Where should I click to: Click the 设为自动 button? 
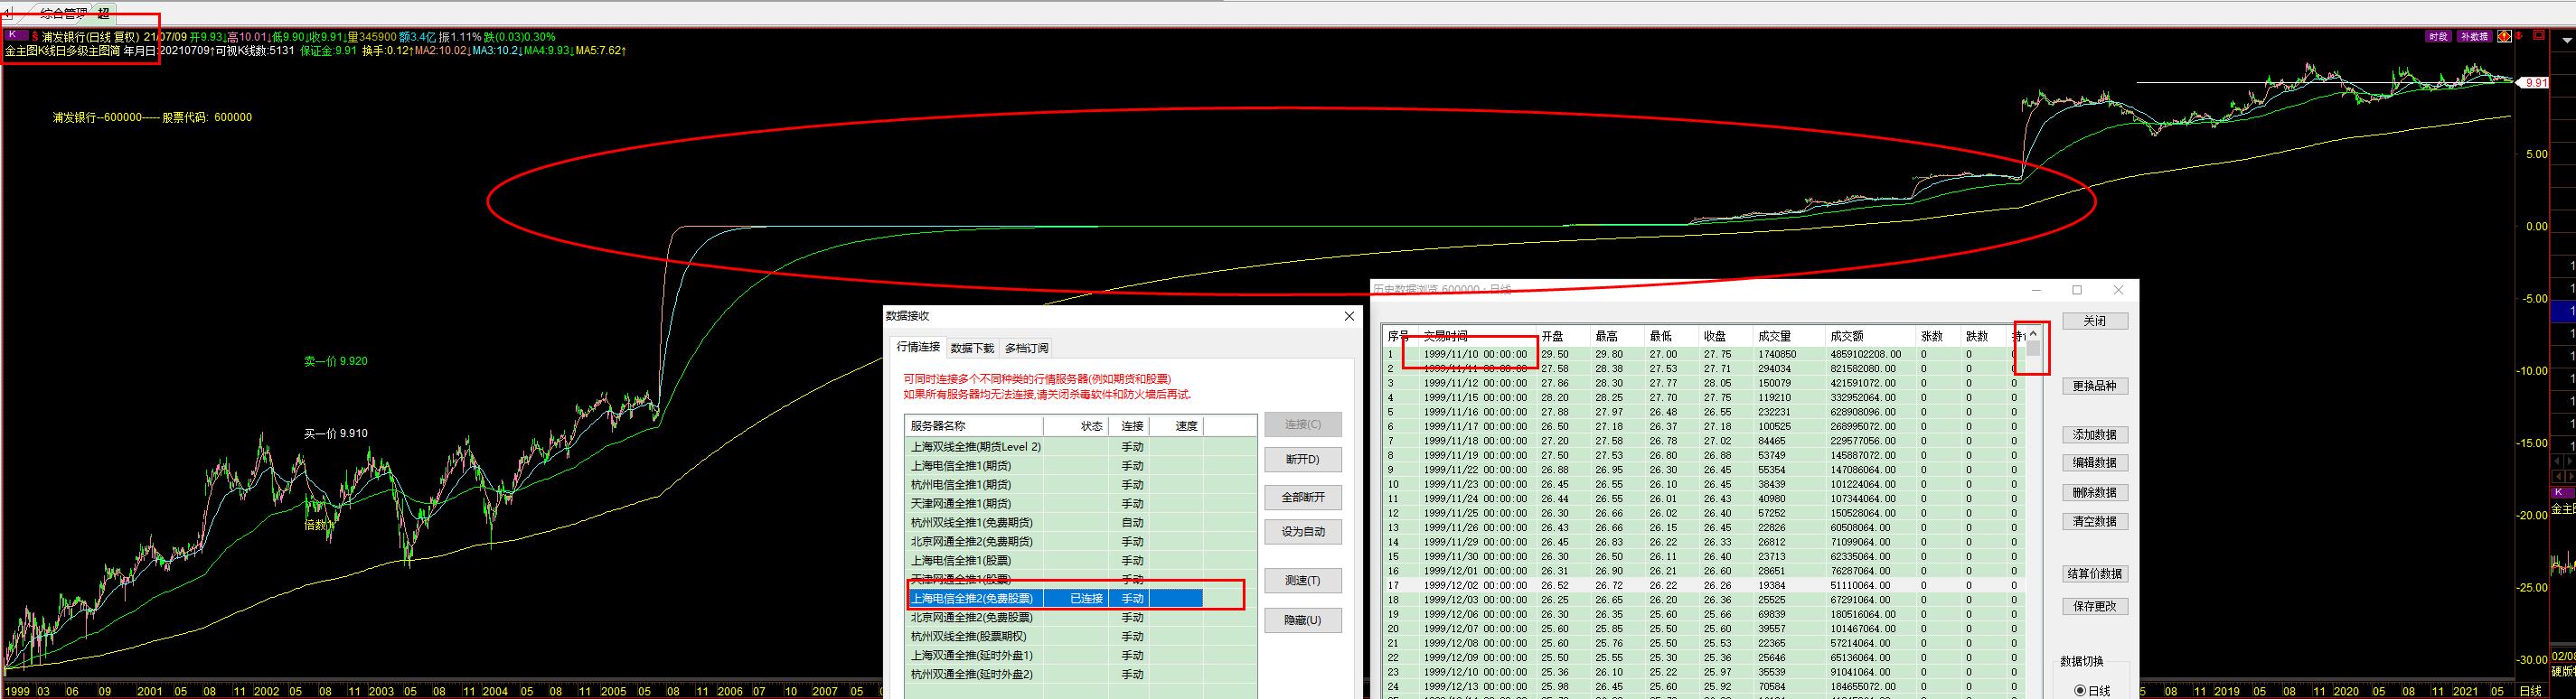click(1302, 532)
